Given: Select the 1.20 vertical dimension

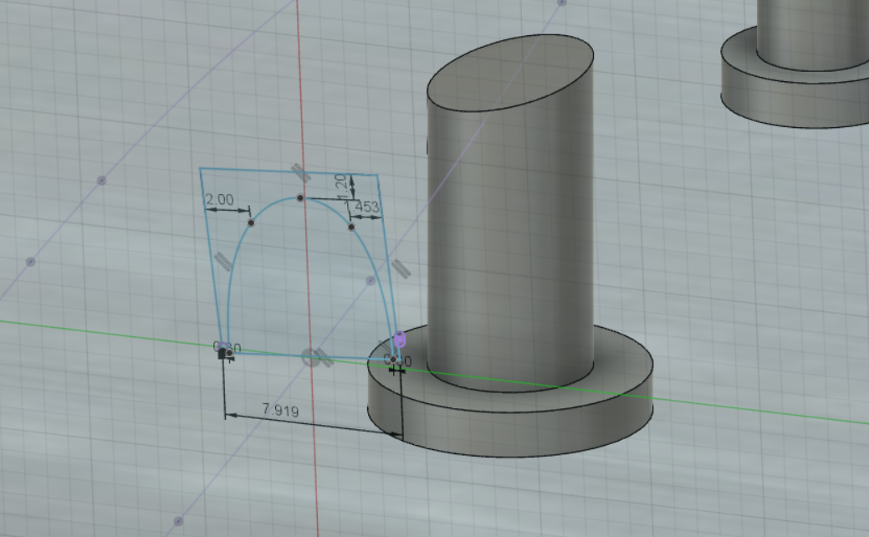Looking at the screenshot, I should 340,187.
